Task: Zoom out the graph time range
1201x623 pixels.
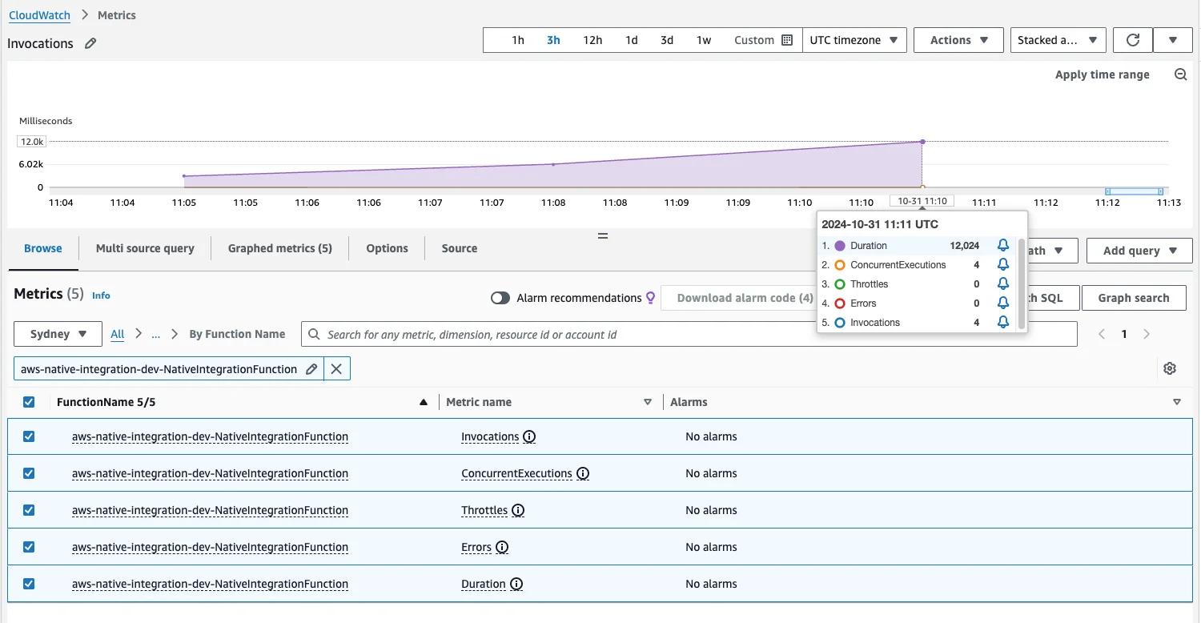Action: [1181, 74]
